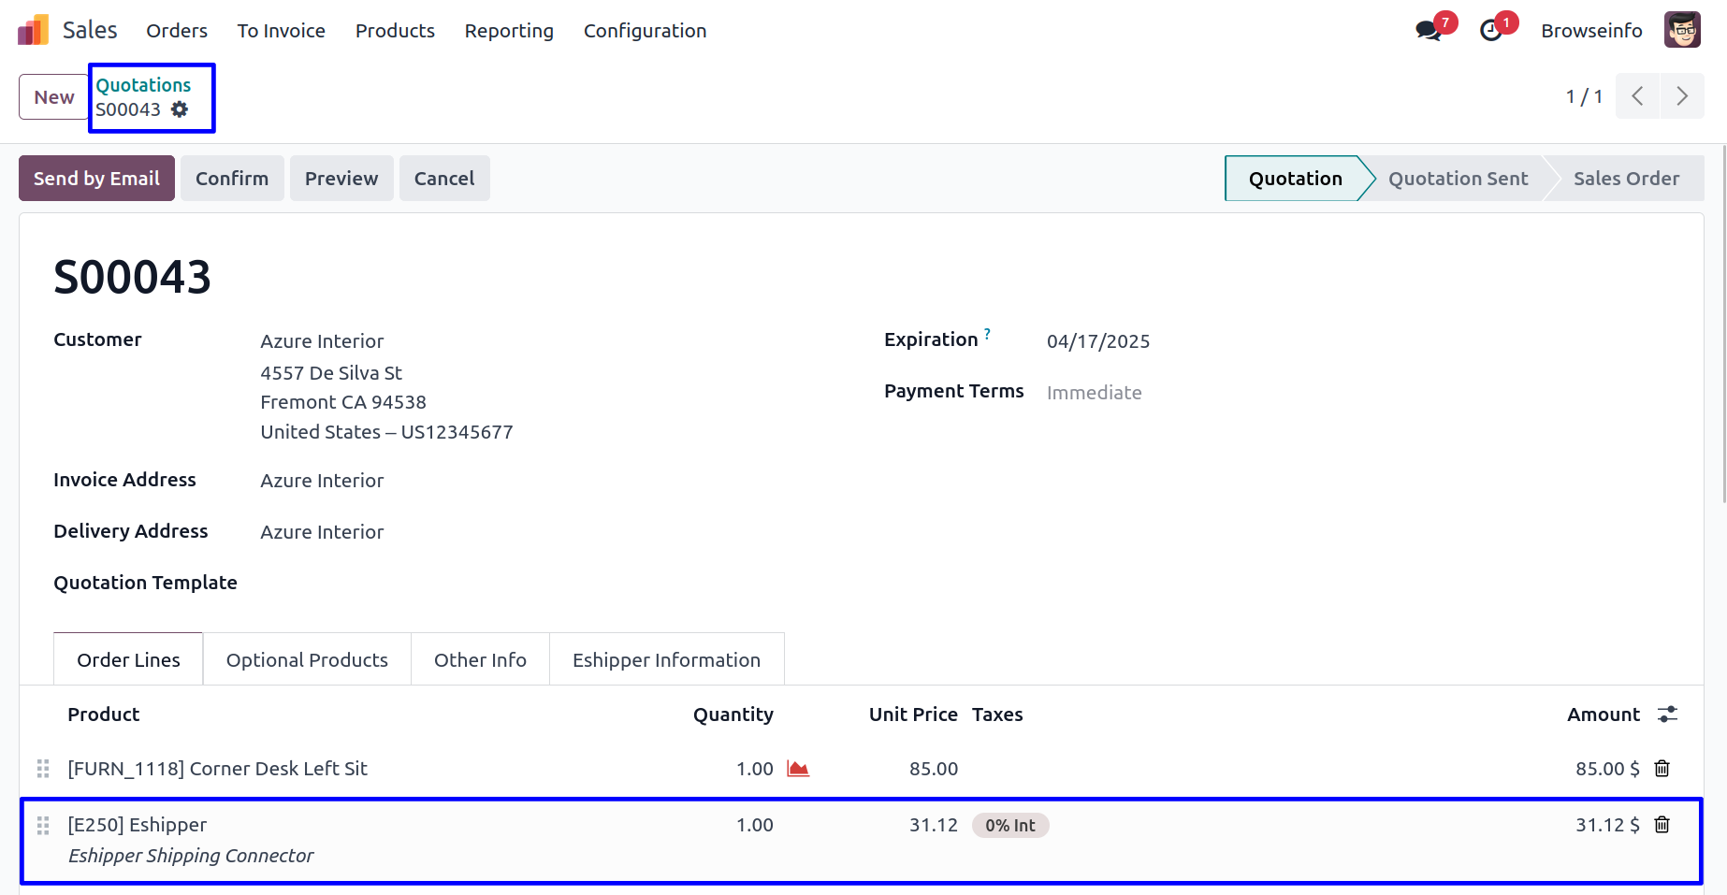Open the Eshipper Information tab
This screenshot has width=1727, height=895.
pyautogui.click(x=666, y=660)
